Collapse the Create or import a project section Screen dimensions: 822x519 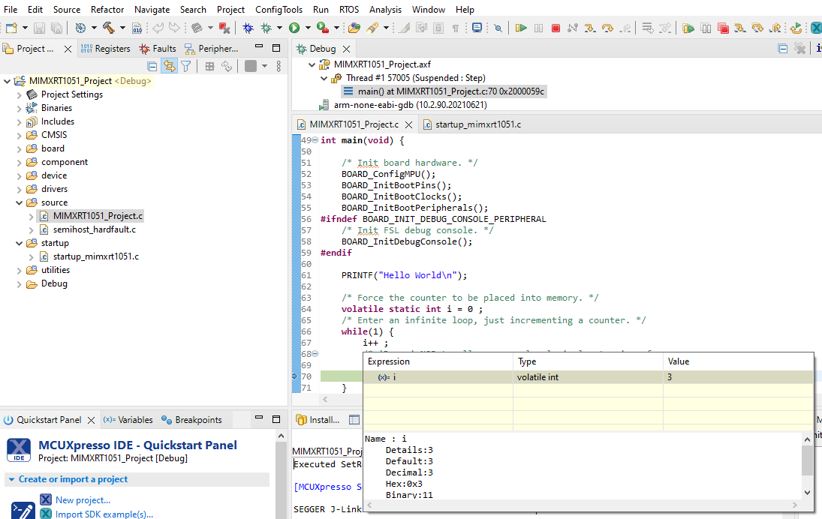coord(11,480)
